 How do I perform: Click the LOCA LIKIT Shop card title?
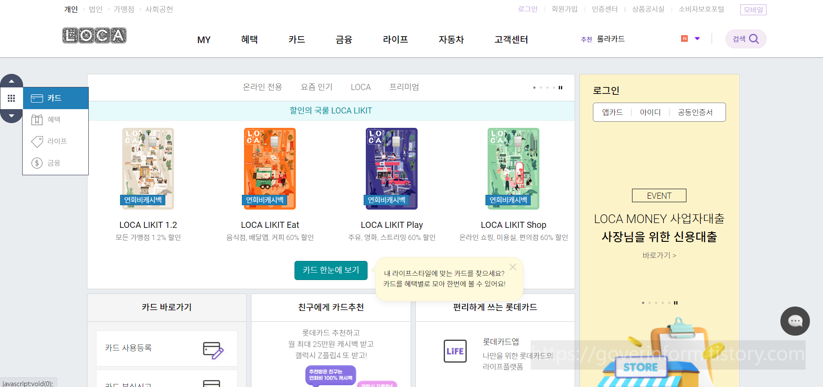click(x=514, y=225)
